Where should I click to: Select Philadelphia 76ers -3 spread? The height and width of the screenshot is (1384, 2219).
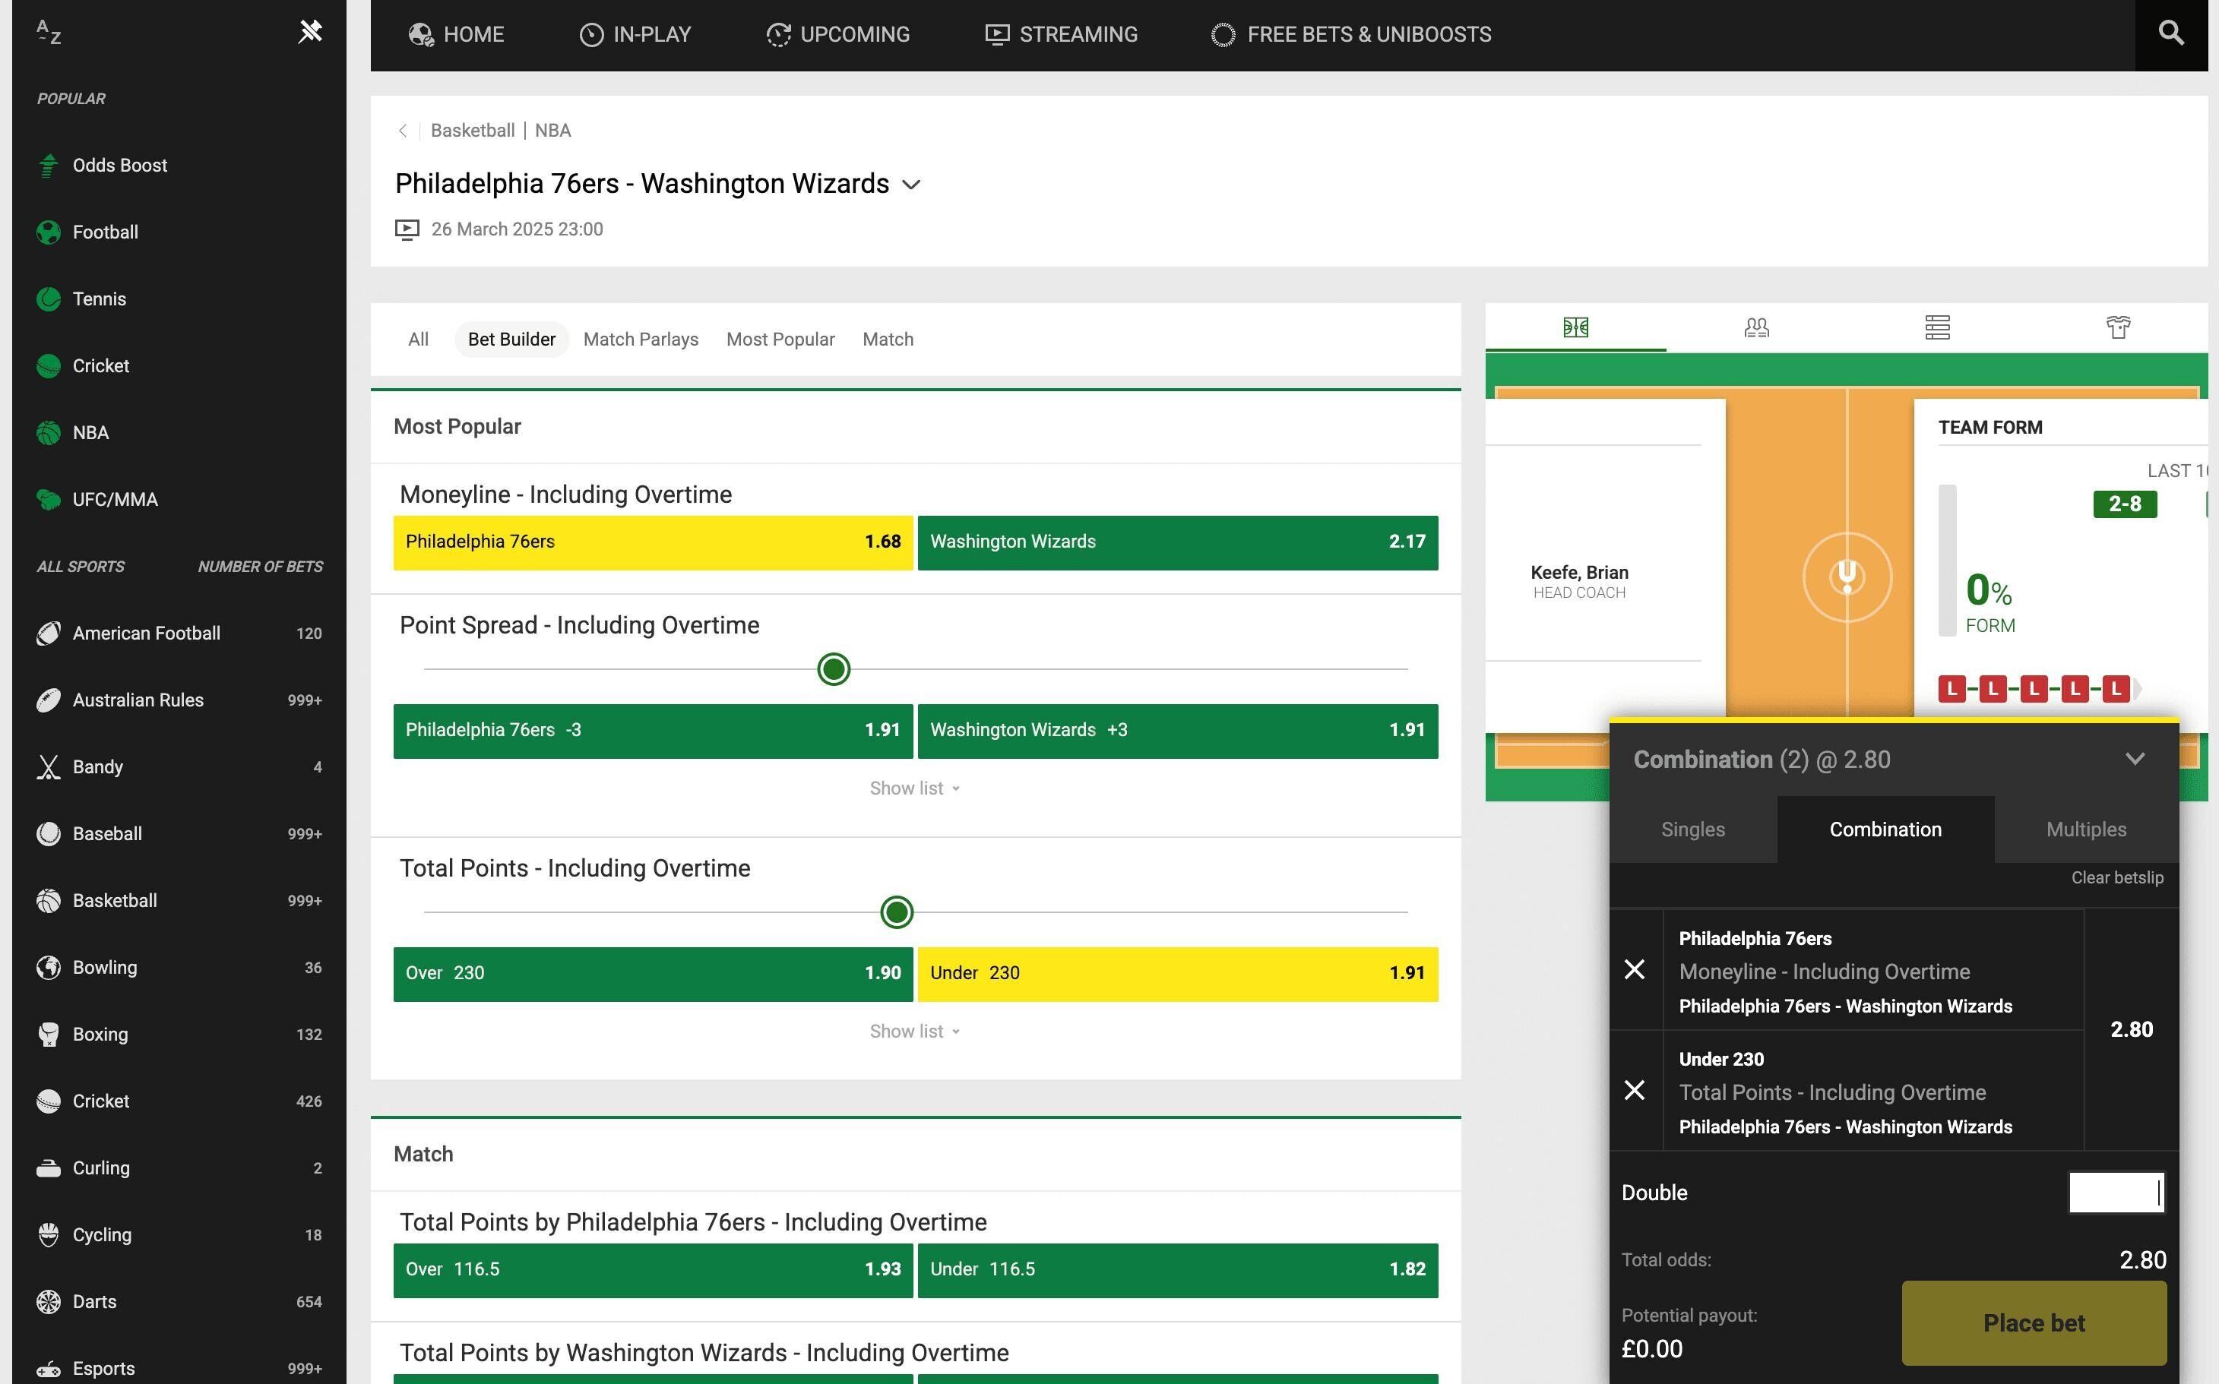653,731
